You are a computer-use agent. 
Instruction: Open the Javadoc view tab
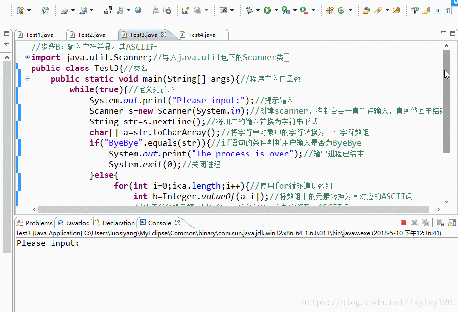tap(73, 223)
